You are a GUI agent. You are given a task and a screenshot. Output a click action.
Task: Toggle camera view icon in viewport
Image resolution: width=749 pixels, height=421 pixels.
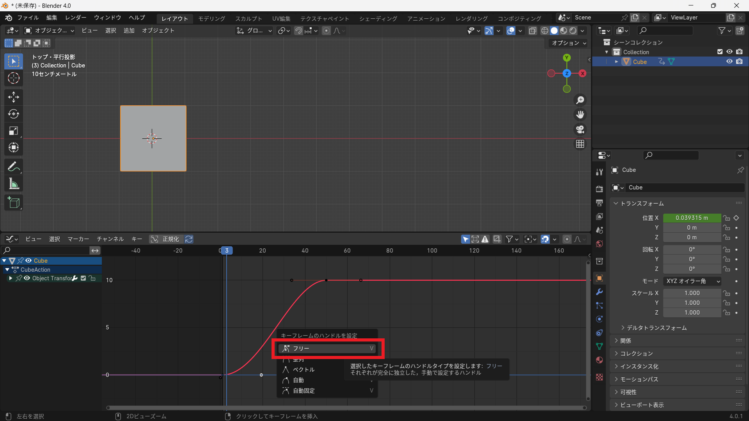[580, 129]
